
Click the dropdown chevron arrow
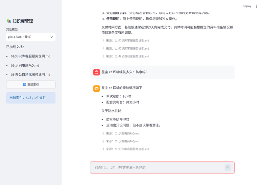click(x=52, y=37)
